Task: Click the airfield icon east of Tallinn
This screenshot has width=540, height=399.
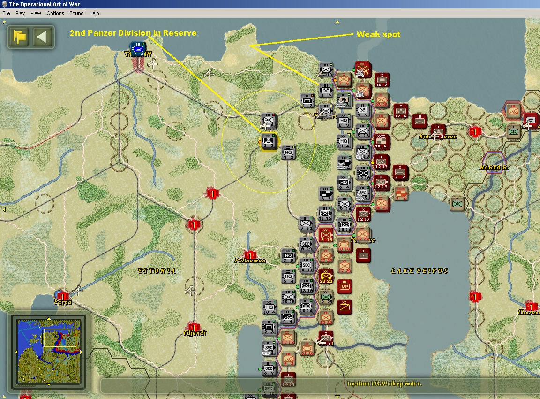Action: point(152,64)
